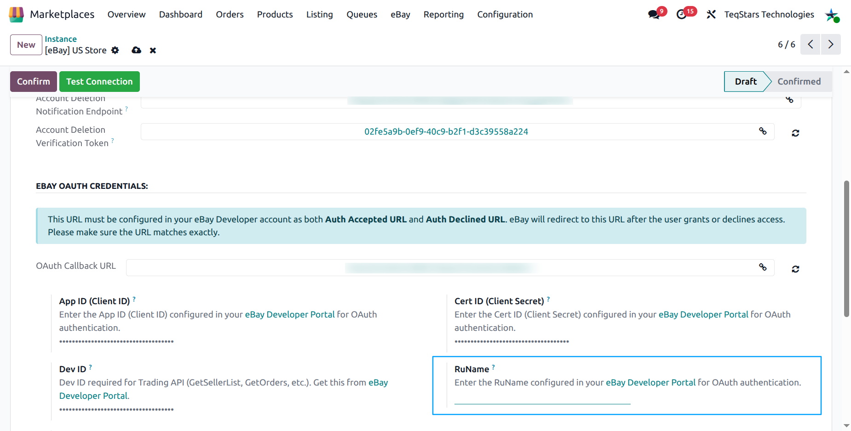The height and width of the screenshot is (431, 851).
Task: Open the Reporting menu
Action: pos(444,14)
